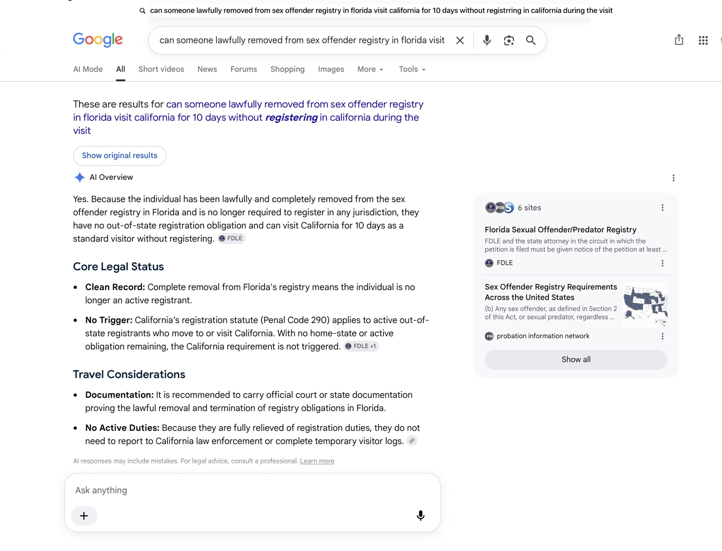Open the Learn more link

(317, 461)
